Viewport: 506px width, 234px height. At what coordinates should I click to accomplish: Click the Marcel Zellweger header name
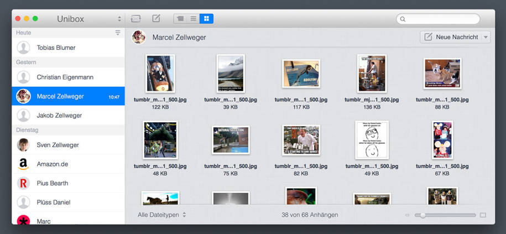point(179,38)
